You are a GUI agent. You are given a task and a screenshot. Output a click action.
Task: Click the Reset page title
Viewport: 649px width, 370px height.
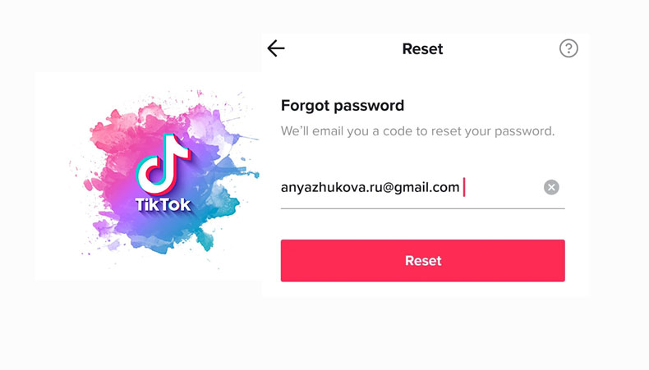[422, 48]
